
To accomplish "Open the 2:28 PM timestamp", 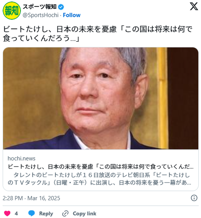I will (13, 198).
